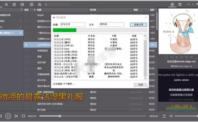Screen dimensions: 198x122
Task: Open the four-squares grid view icon
Action: 180,4
